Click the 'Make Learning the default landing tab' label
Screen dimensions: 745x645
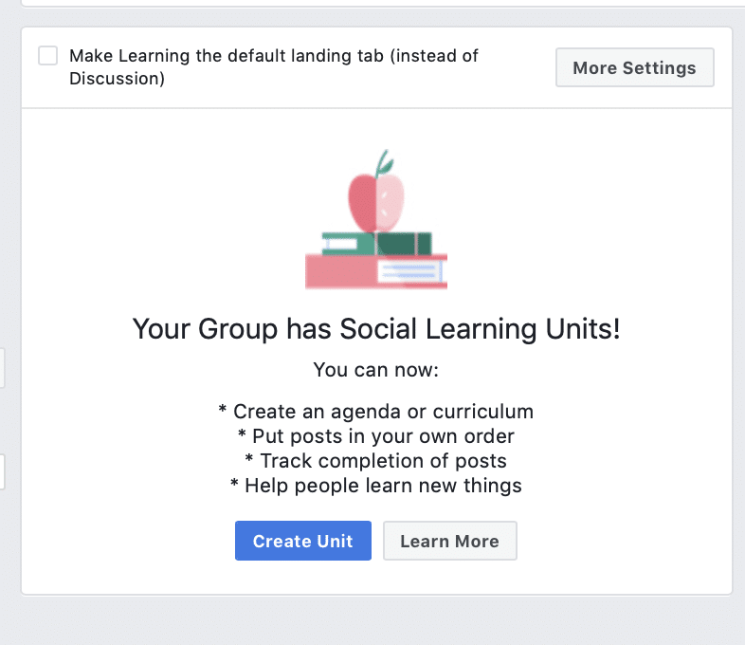point(274,67)
